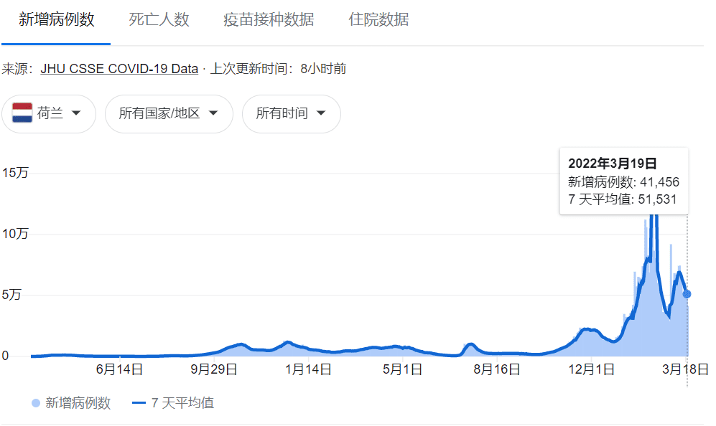This screenshot has width=716, height=426.
Task: Click the highlighted data point on the curve
Action: (687, 294)
